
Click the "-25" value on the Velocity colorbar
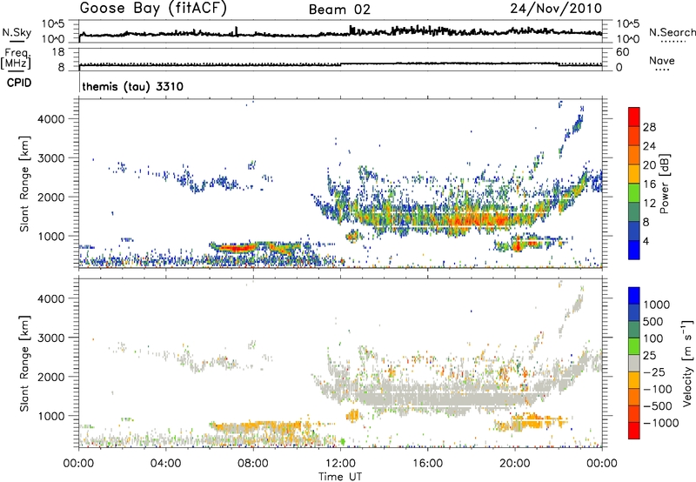click(x=655, y=372)
